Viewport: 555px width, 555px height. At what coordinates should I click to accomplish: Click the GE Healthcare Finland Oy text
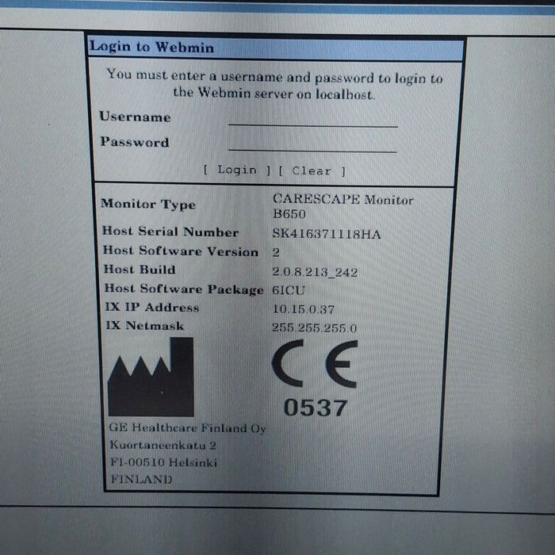click(187, 428)
